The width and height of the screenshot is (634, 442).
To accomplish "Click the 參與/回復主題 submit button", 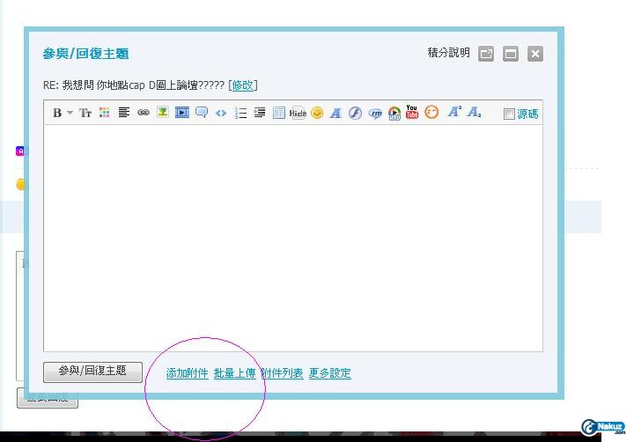I will pyautogui.click(x=92, y=372).
